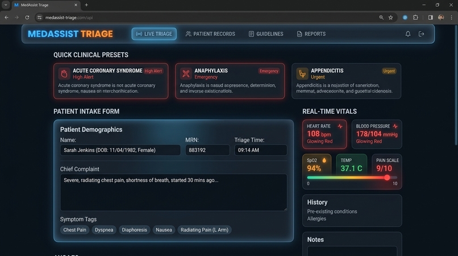
Task: Go forward in browser history
Action: 16,18
